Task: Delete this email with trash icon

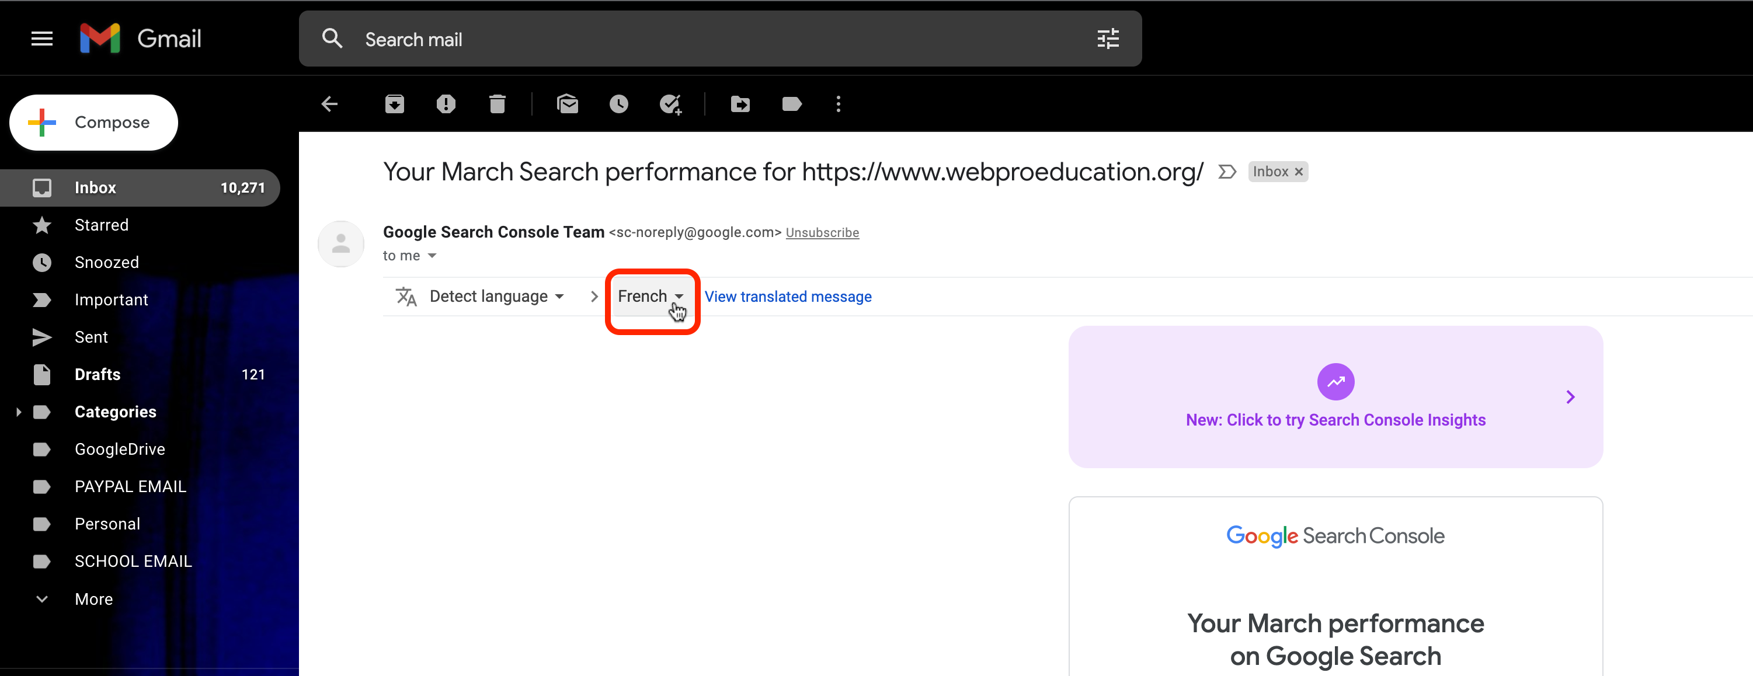Action: coord(498,104)
